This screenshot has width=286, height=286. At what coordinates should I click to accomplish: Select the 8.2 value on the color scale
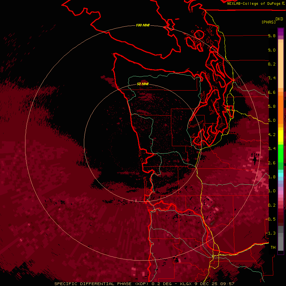272,64
